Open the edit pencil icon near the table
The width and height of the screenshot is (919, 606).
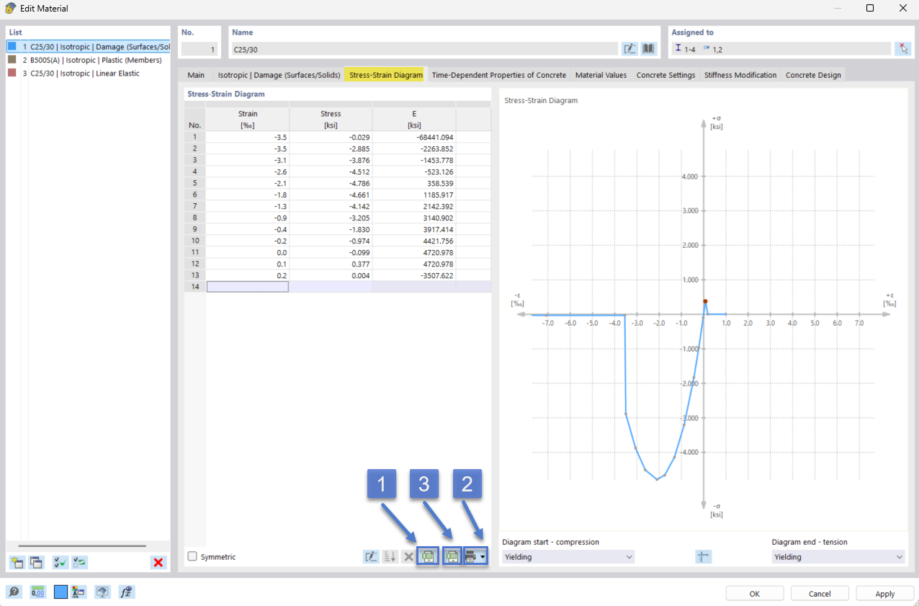[370, 556]
